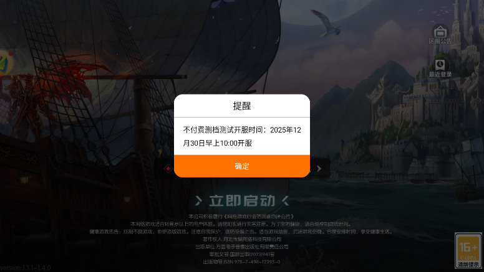Expand server list with the right chevron arrow
The height and width of the screenshot is (272, 484).
tap(319, 169)
